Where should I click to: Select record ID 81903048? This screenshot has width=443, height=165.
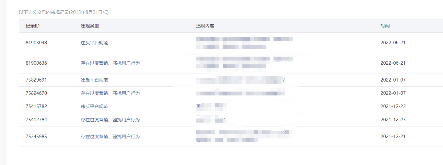[x=36, y=43]
